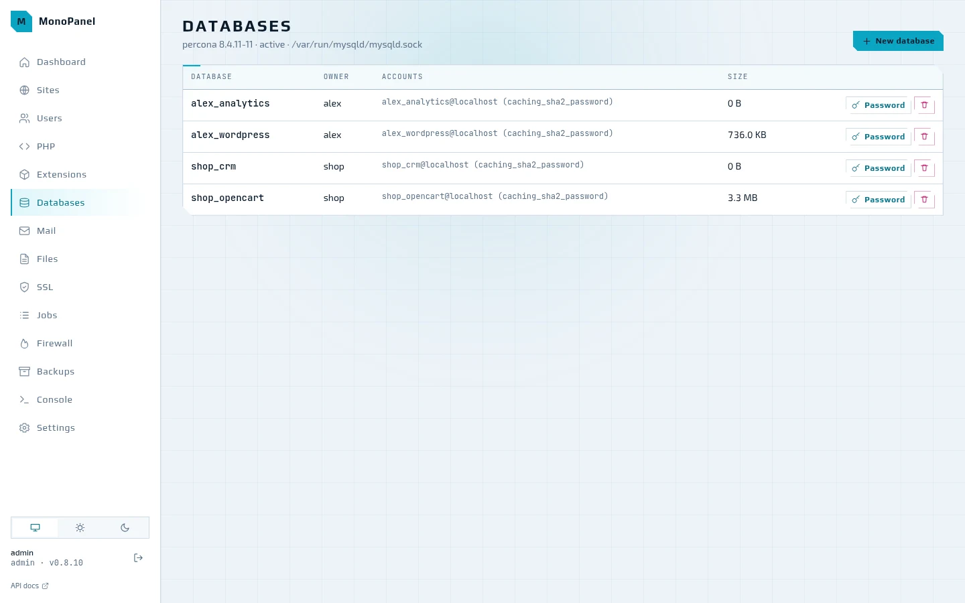Screen dimensions: 965x603
Task: Open the Users people icon
Action: [x=25, y=119]
